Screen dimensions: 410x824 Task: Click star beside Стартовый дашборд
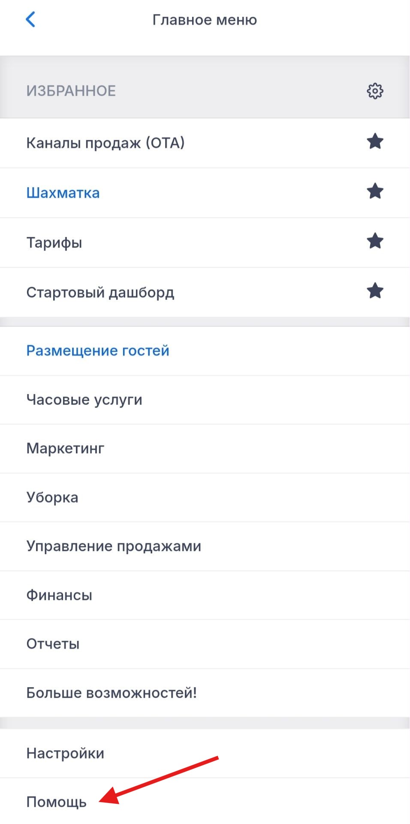375,291
